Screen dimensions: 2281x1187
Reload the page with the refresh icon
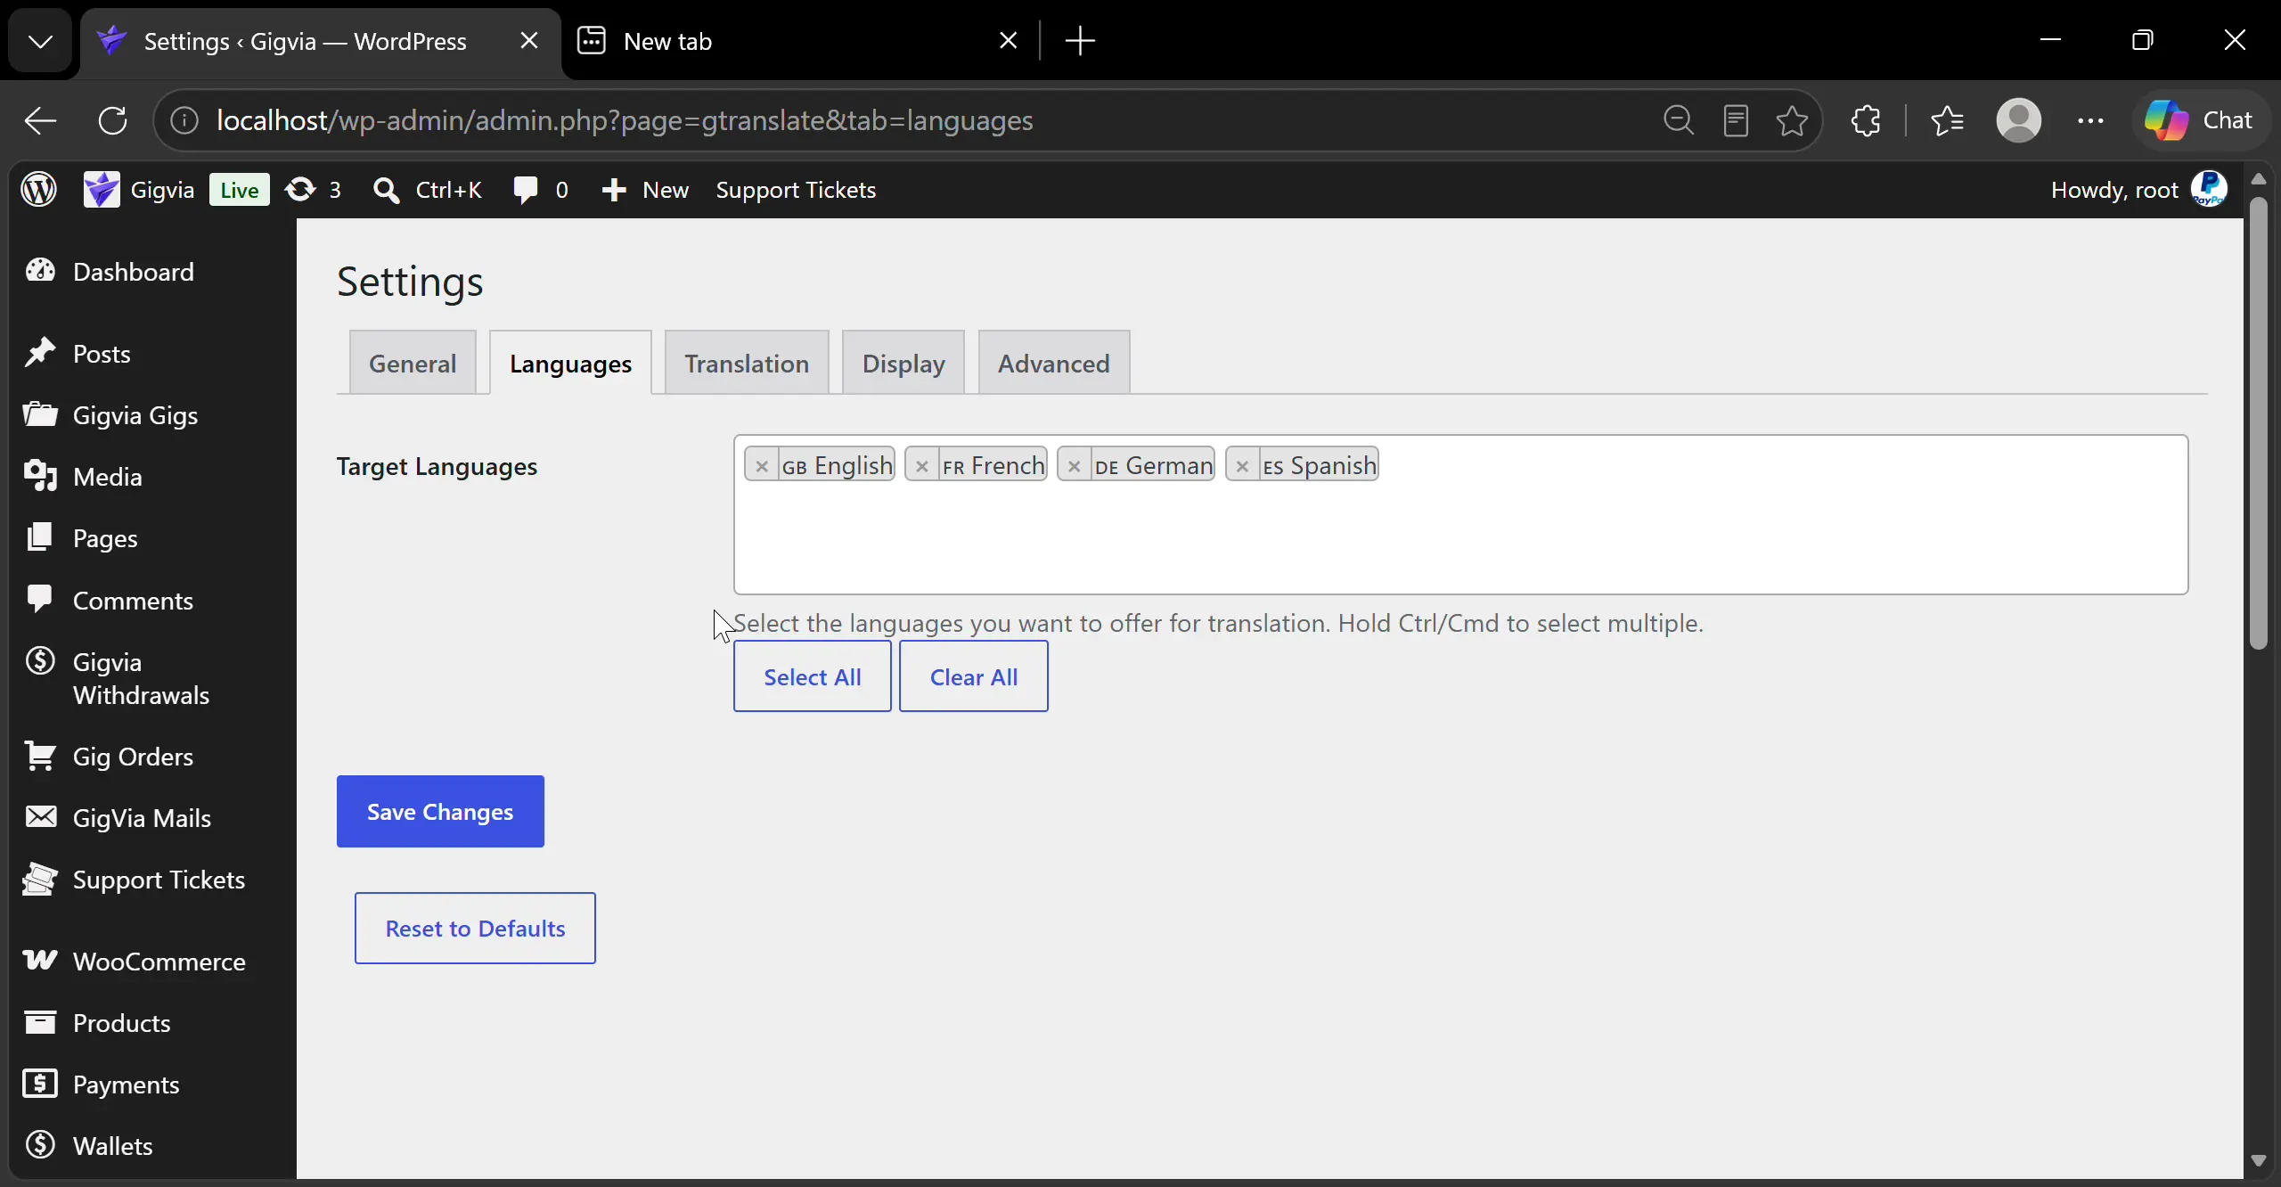[113, 120]
